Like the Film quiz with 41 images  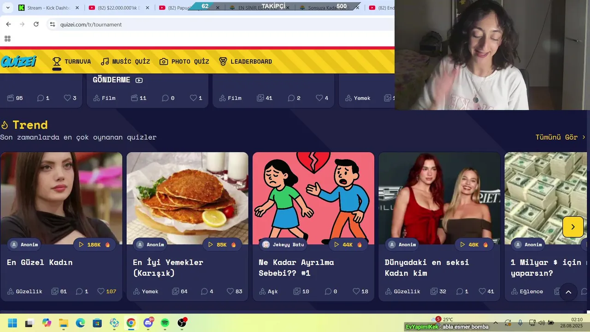[x=322, y=98]
